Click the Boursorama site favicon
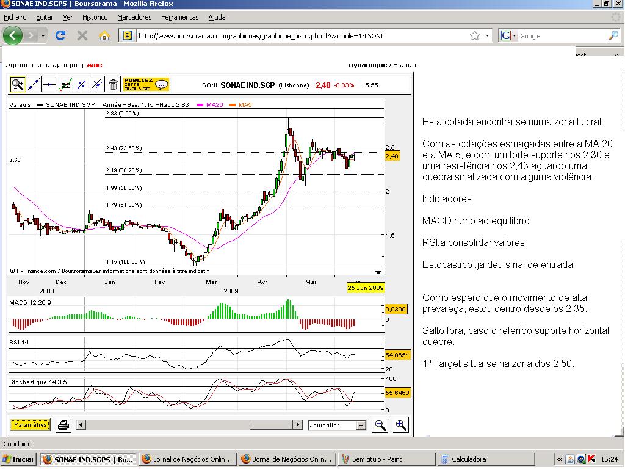The image size is (625, 469). point(127,35)
